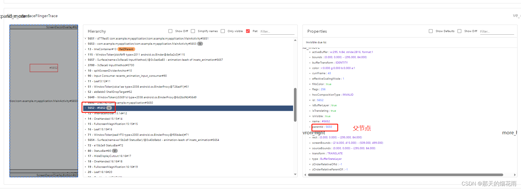Uncheck the Flat checkbox
The image size is (521, 189).
(x=248, y=31)
